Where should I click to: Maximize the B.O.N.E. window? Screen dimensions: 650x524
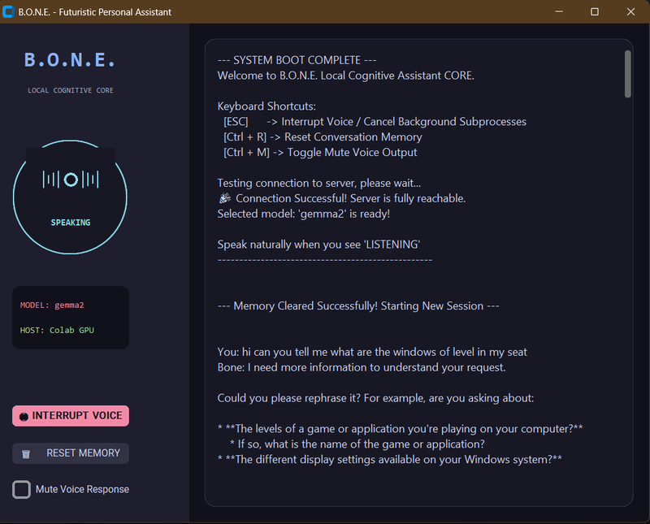[x=595, y=11]
